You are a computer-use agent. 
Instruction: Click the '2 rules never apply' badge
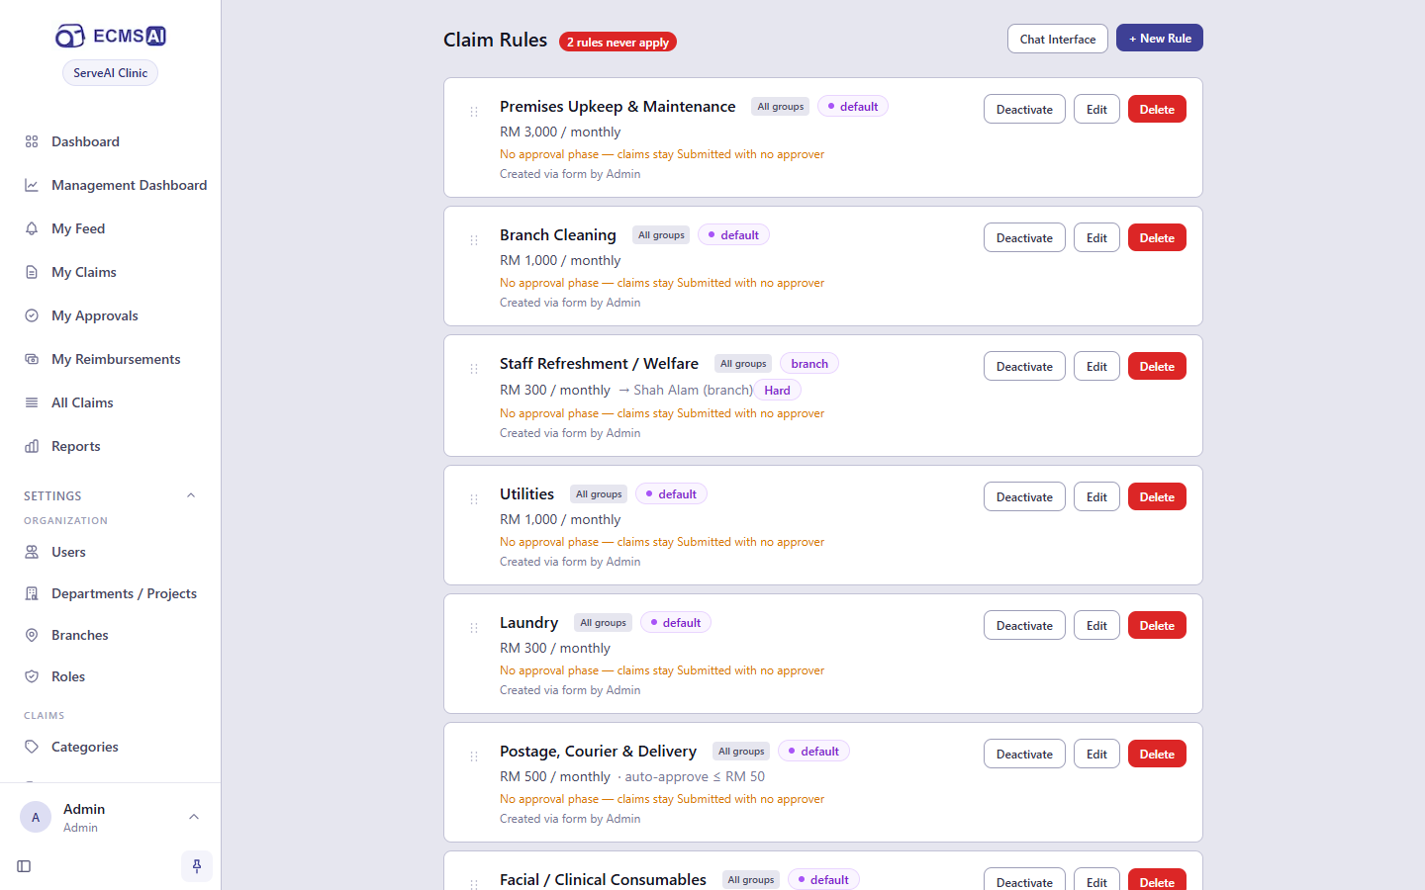pos(617,43)
